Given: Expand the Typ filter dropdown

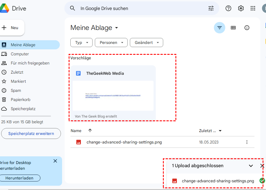Looking at the screenshot, I should [x=81, y=43].
